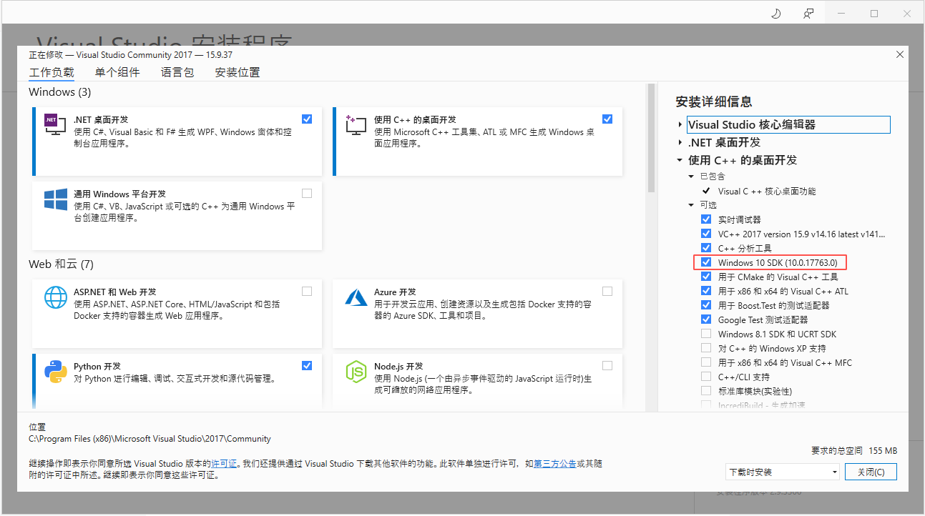The width and height of the screenshot is (925, 516).
Task: Expand the Visual Studio 核心编辑器 section
Action: (x=679, y=124)
